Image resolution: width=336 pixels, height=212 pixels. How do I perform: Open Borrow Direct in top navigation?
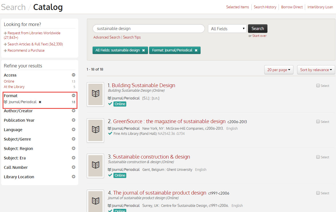coord(292,7)
